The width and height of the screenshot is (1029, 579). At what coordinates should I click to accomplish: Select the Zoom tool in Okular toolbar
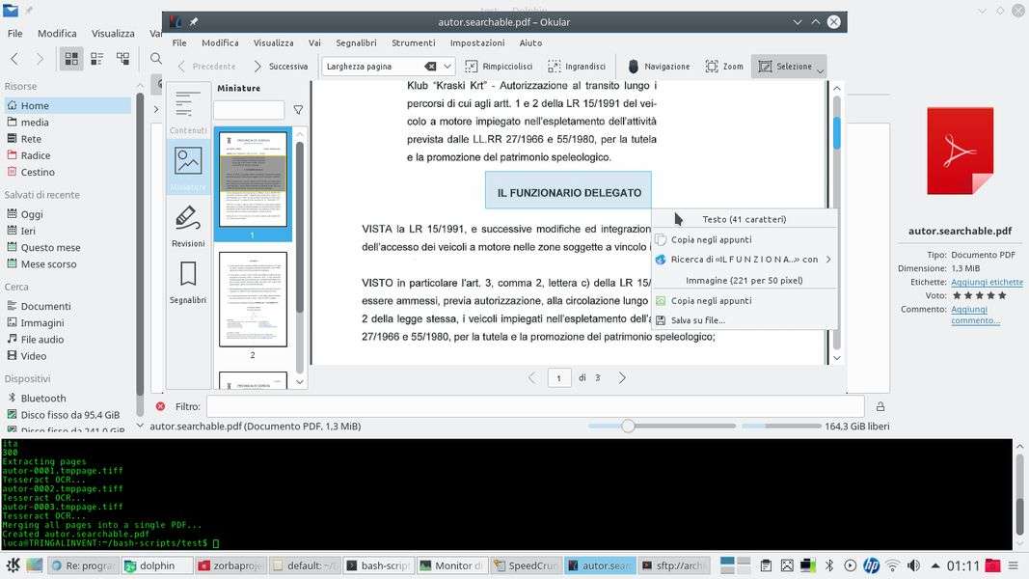[x=724, y=67]
